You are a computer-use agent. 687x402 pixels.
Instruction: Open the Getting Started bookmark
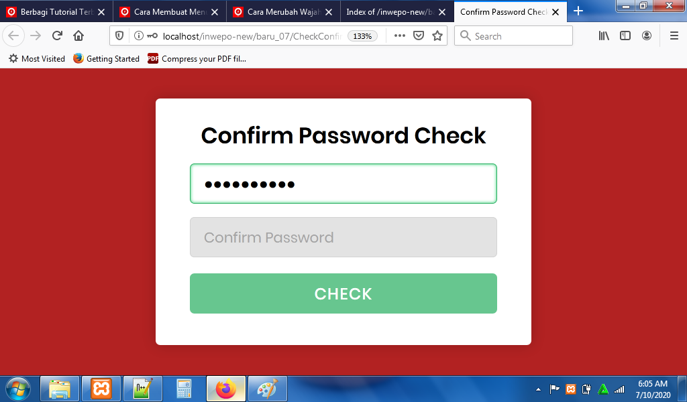[107, 58]
